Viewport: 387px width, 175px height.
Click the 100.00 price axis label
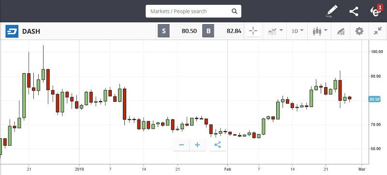point(377,52)
